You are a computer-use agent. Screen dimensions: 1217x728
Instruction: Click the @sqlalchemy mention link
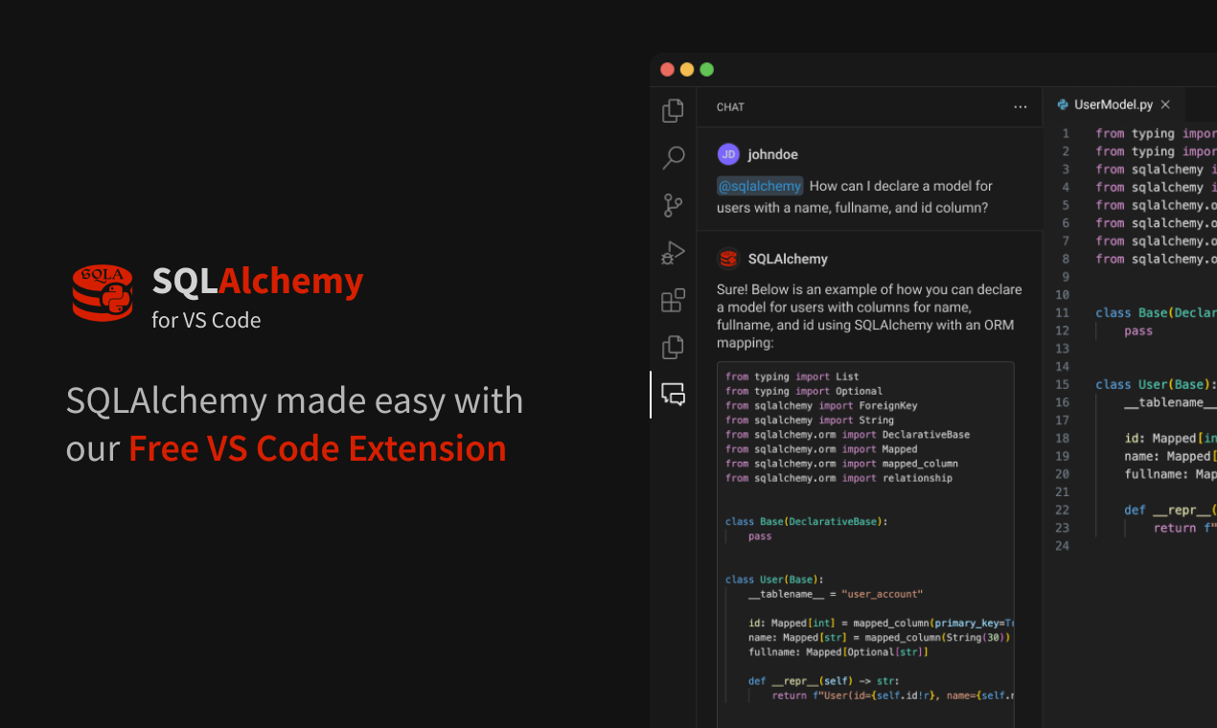(x=759, y=186)
